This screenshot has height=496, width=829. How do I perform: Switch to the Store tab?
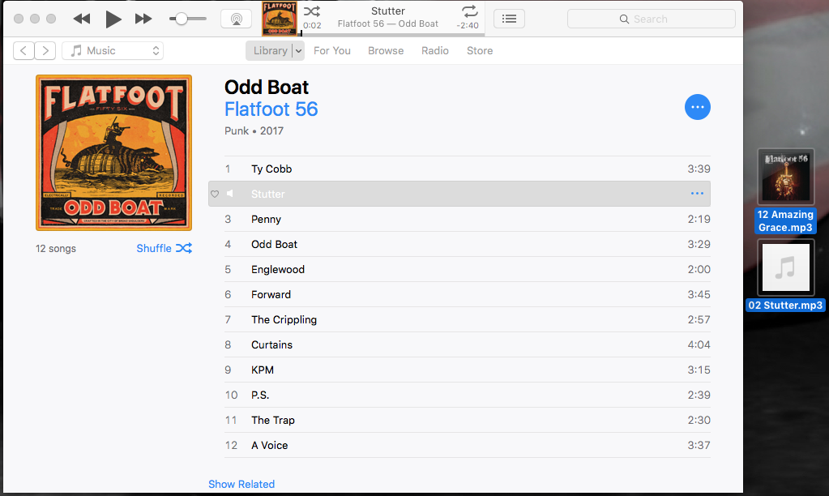point(480,51)
